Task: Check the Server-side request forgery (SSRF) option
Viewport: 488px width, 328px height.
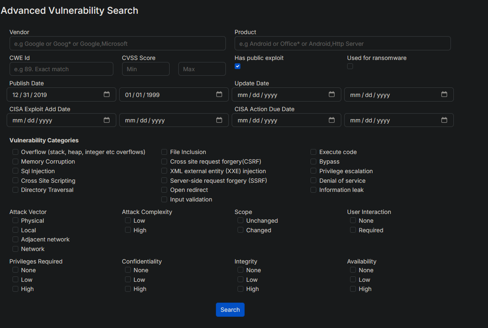Action: pyautogui.click(x=164, y=180)
